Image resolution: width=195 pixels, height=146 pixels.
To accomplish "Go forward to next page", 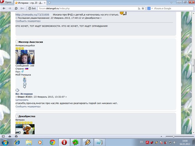I will click(x=10, y=8).
